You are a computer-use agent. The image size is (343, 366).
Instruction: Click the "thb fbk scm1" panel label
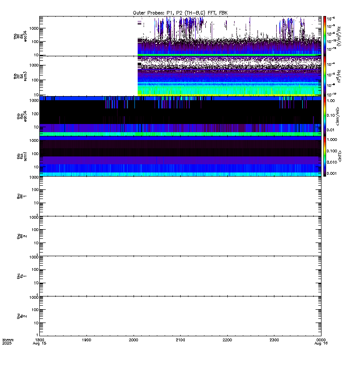22,156
